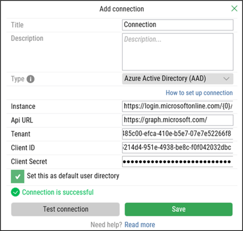Click the Description label
The image size is (243, 231).
click(27, 38)
